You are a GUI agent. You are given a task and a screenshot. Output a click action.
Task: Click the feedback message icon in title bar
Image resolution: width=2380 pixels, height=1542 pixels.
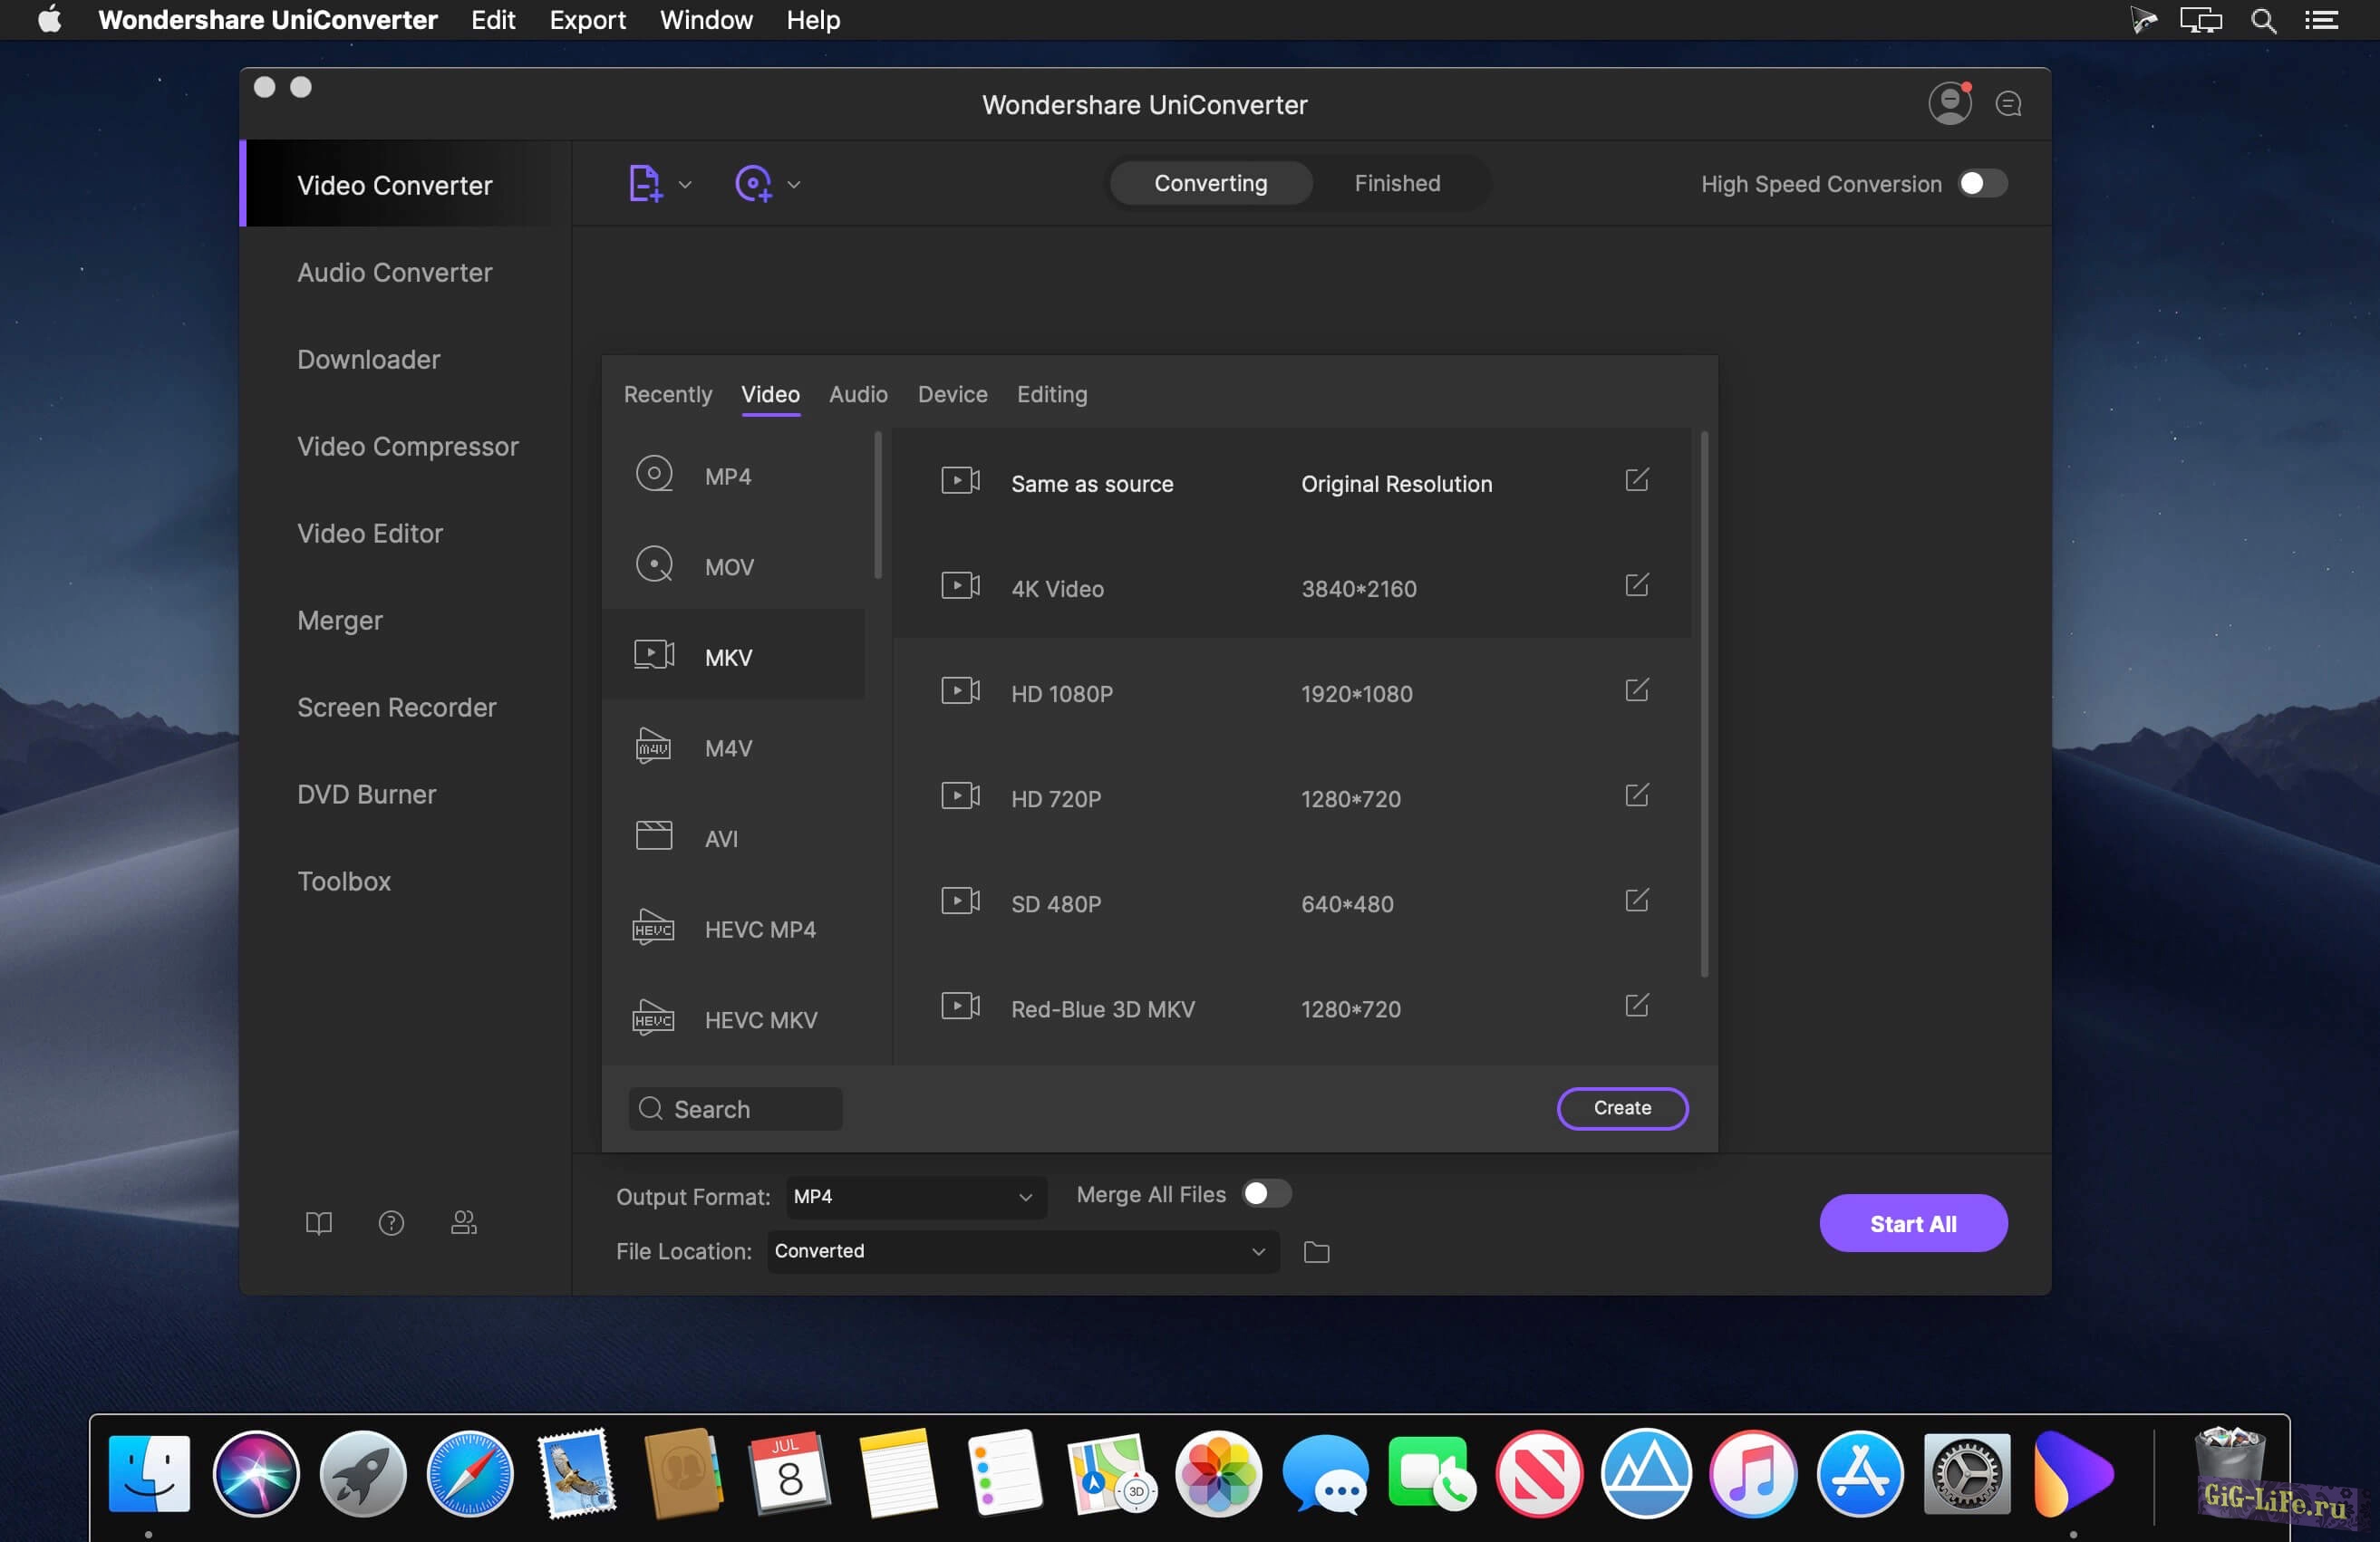[x=2008, y=104]
